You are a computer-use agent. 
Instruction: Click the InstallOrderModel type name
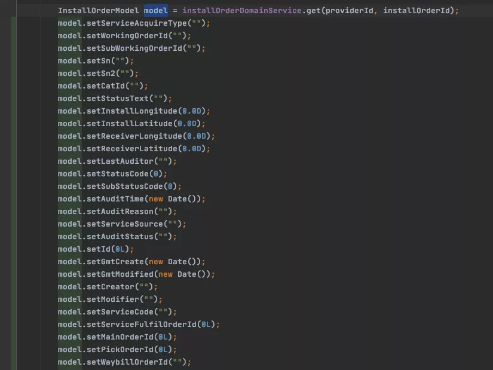tap(98, 11)
